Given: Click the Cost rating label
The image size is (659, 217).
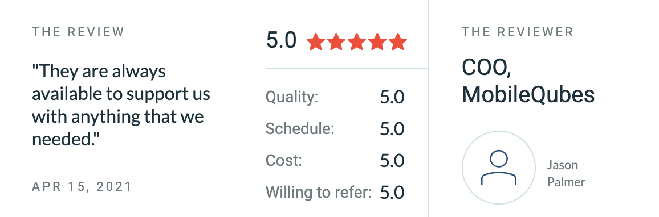Looking at the screenshot, I should [284, 160].
